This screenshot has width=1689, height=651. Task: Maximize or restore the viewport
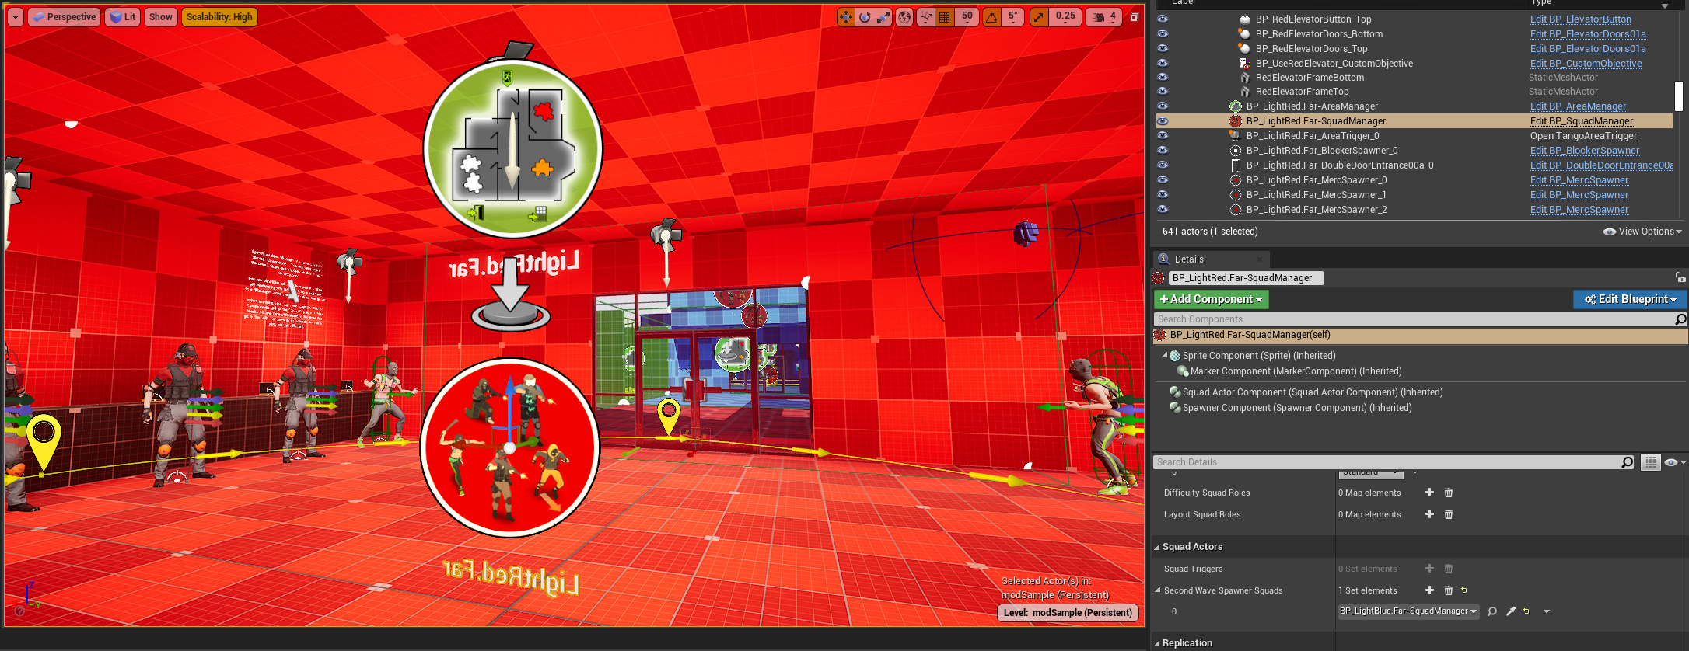1135,17
